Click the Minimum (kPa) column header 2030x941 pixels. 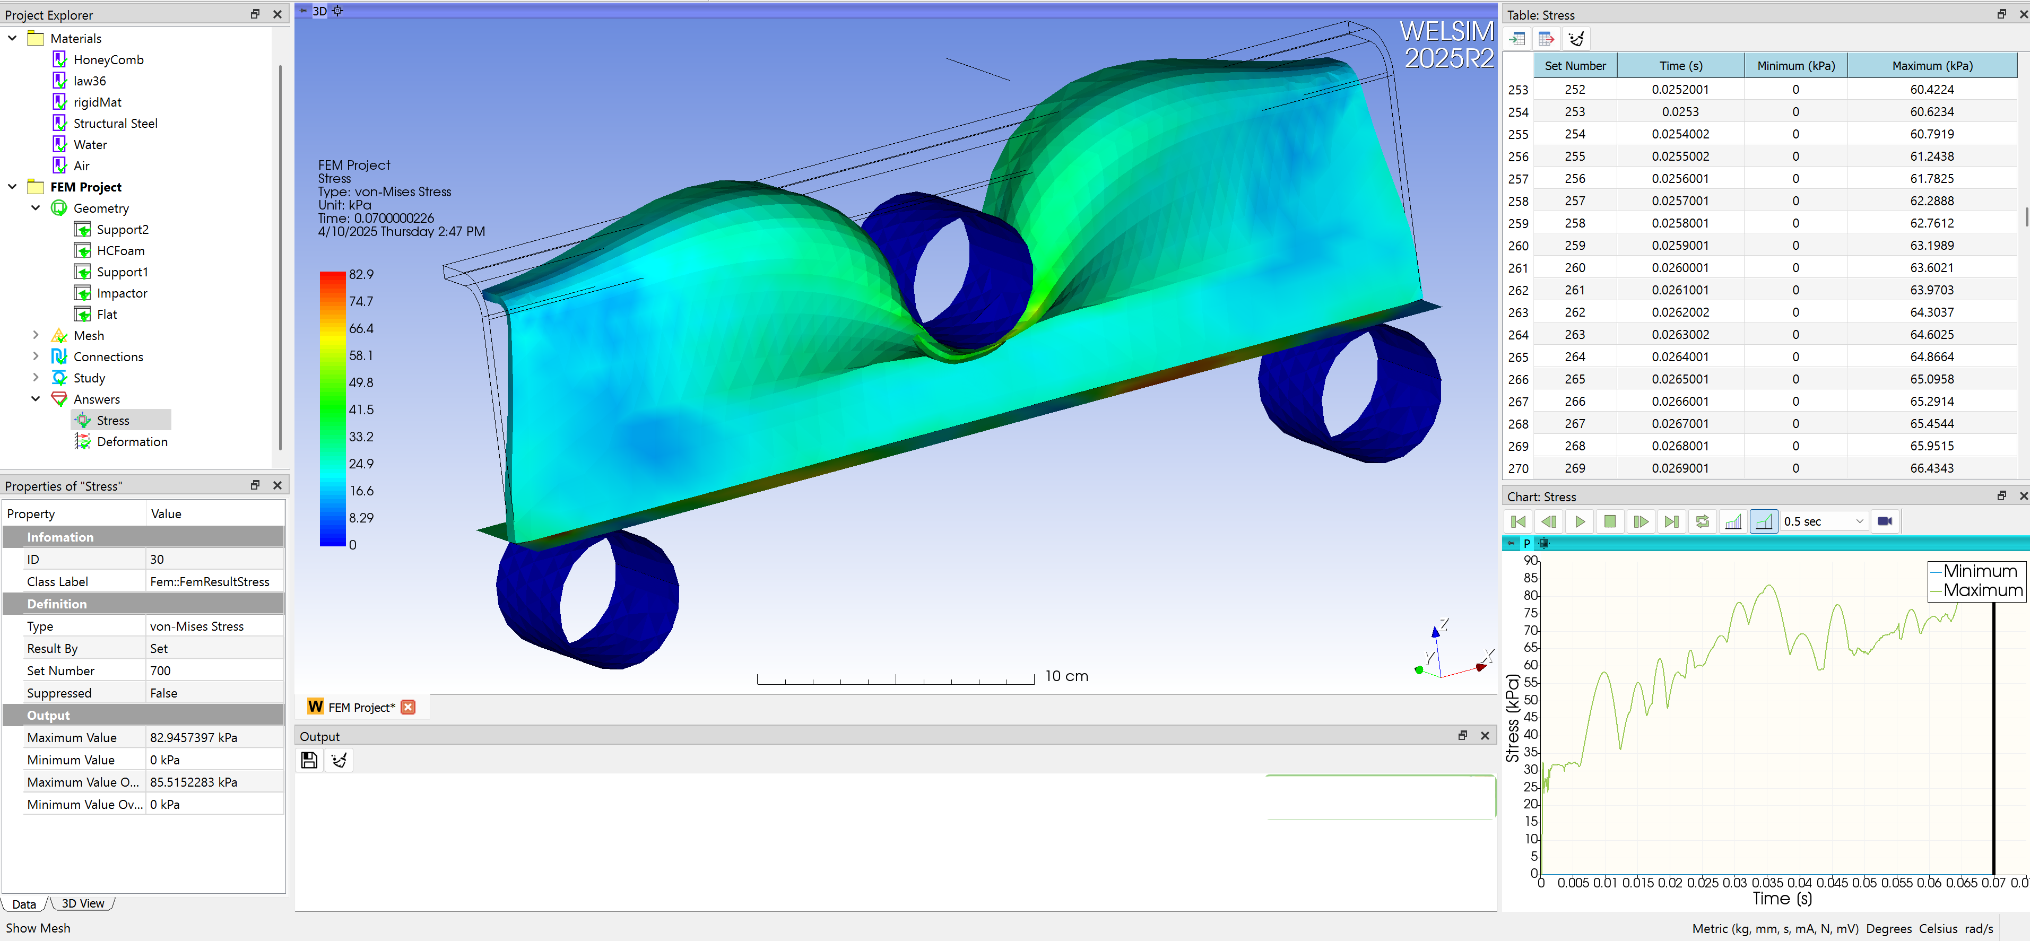pyautogui.click(x=1795, y=65)
